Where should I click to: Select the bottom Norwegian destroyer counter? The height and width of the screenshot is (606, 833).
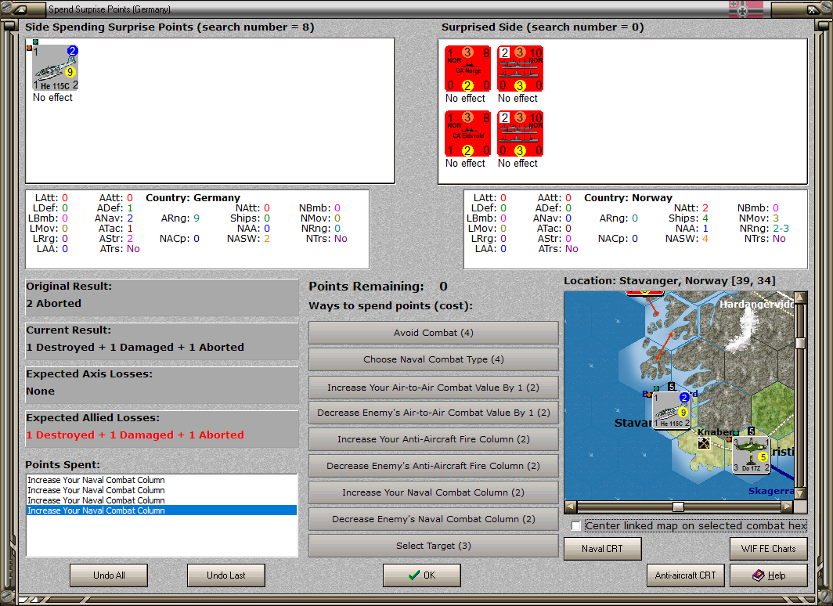(520, 133)
